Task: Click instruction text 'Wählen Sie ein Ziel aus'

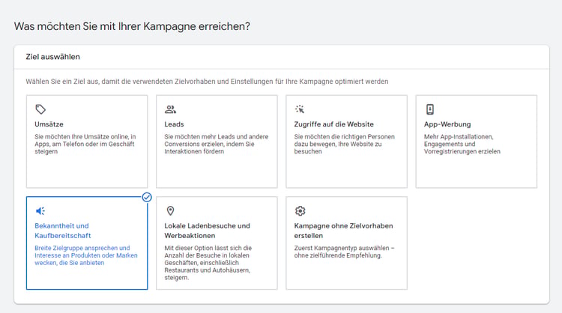Action: pos(207,82)
